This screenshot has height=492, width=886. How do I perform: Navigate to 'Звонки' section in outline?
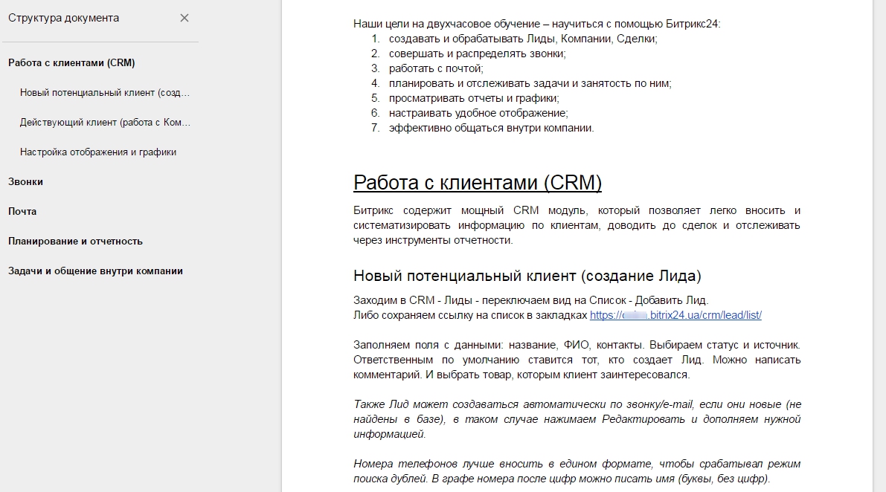click(25, 181)
